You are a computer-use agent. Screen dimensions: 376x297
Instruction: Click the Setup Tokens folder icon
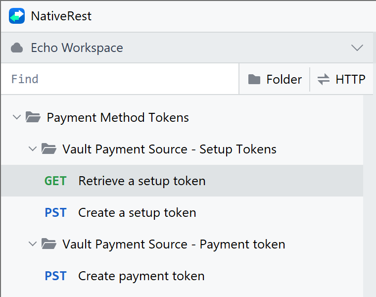click(48, 148)
